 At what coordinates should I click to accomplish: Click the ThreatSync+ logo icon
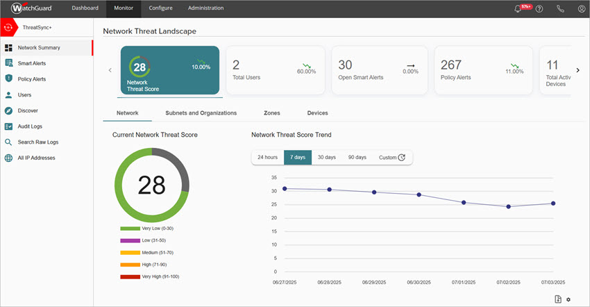[x=9, y=28]
